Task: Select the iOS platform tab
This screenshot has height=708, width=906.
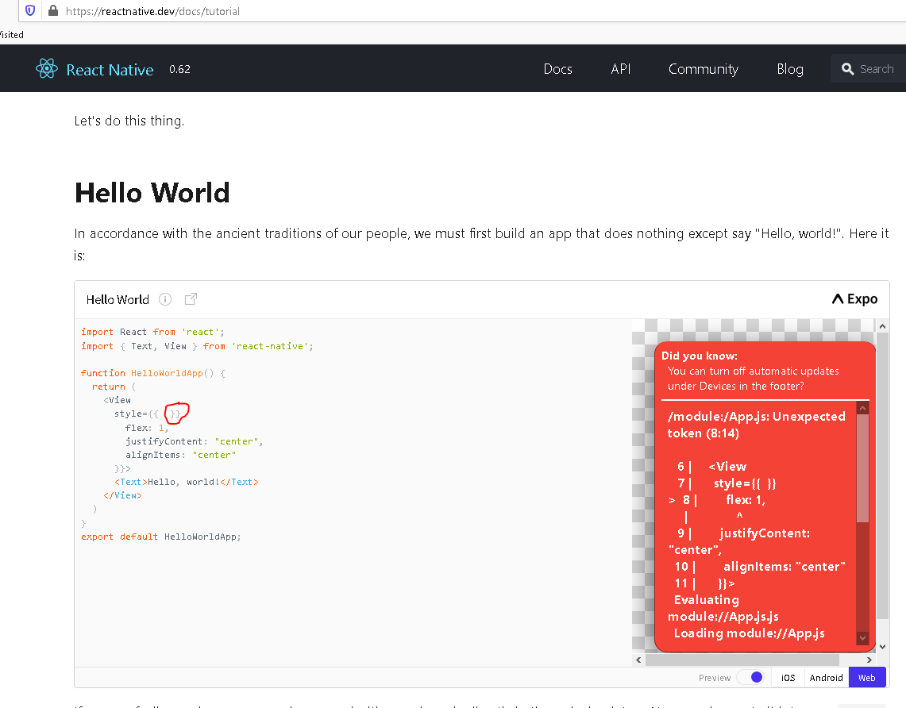Action: (788, 677)
